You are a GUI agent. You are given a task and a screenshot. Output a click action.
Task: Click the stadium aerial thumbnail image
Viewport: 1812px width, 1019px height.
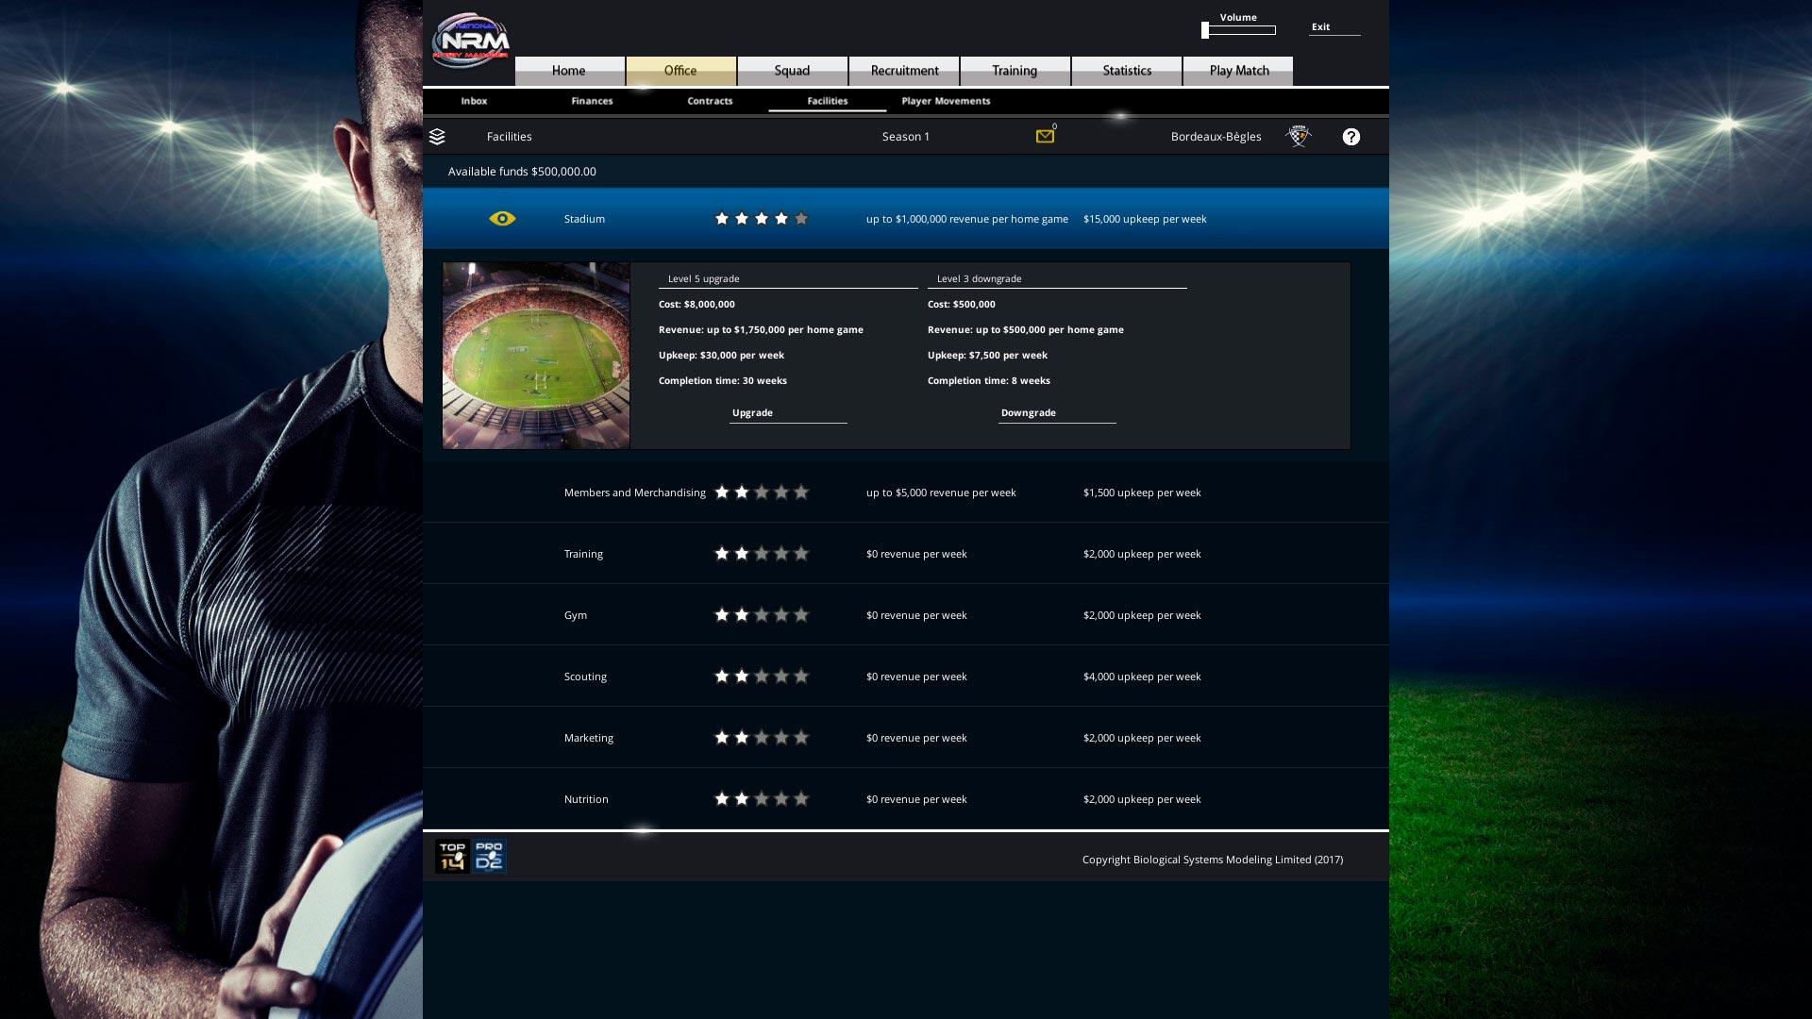(x=536, y=356)
